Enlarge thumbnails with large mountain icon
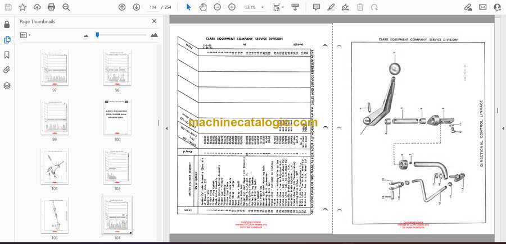This screenshot has height=244, width=506. (154, 35)
